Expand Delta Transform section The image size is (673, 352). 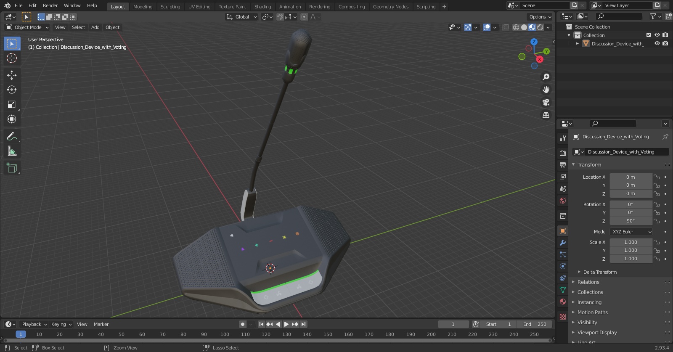click(600, 272)
